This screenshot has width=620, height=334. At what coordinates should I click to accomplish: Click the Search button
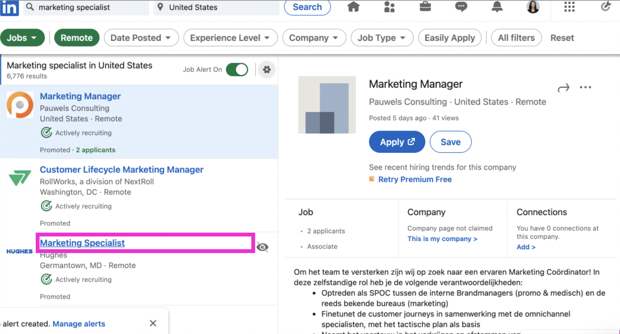pyautogui.click(x=307, y=7)
